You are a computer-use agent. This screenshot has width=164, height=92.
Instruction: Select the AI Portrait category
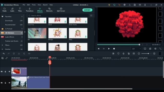(12, 29)
